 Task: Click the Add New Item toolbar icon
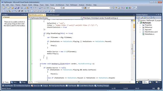point(8,8)
